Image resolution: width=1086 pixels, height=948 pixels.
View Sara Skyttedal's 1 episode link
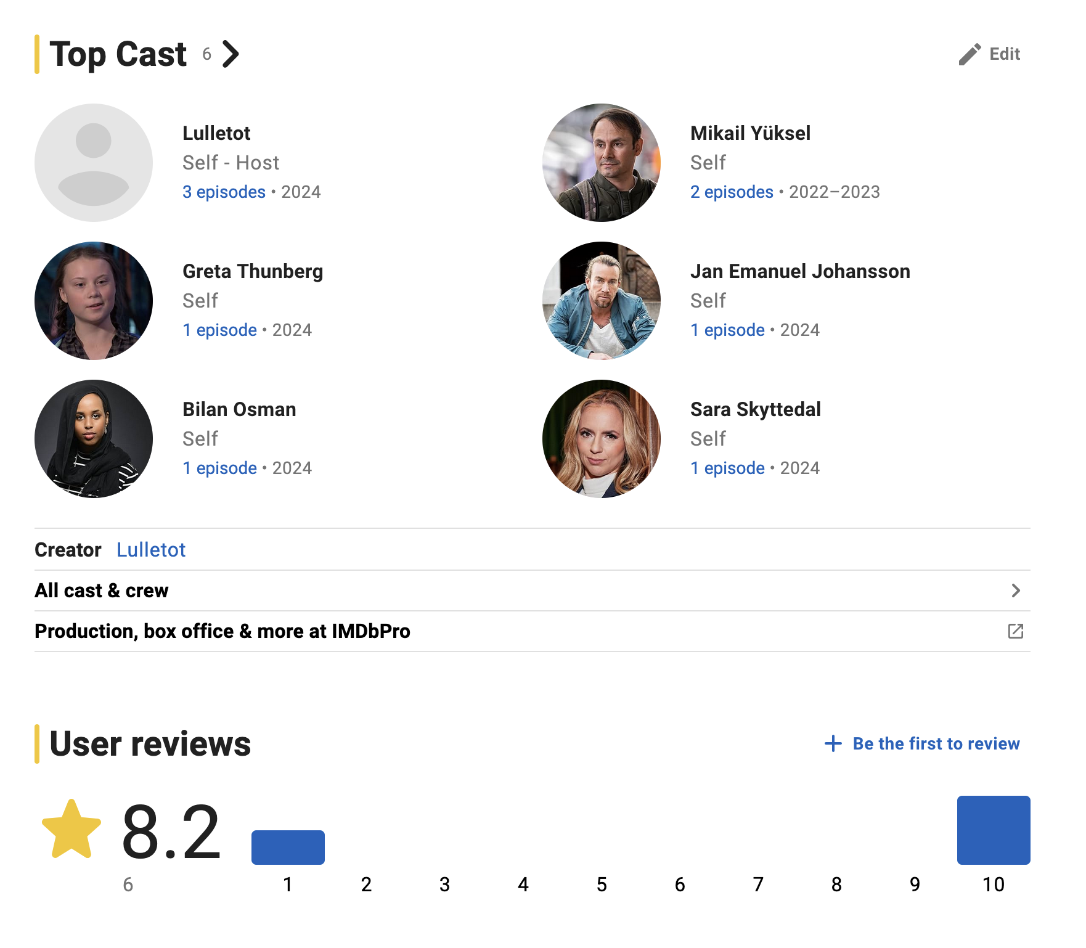pyautogui.click(x=727, y=468)
